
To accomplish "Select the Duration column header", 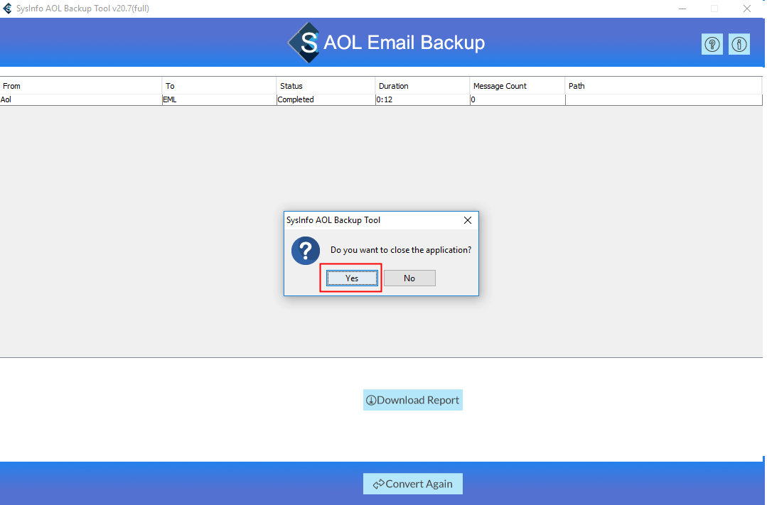I will 423,85.
